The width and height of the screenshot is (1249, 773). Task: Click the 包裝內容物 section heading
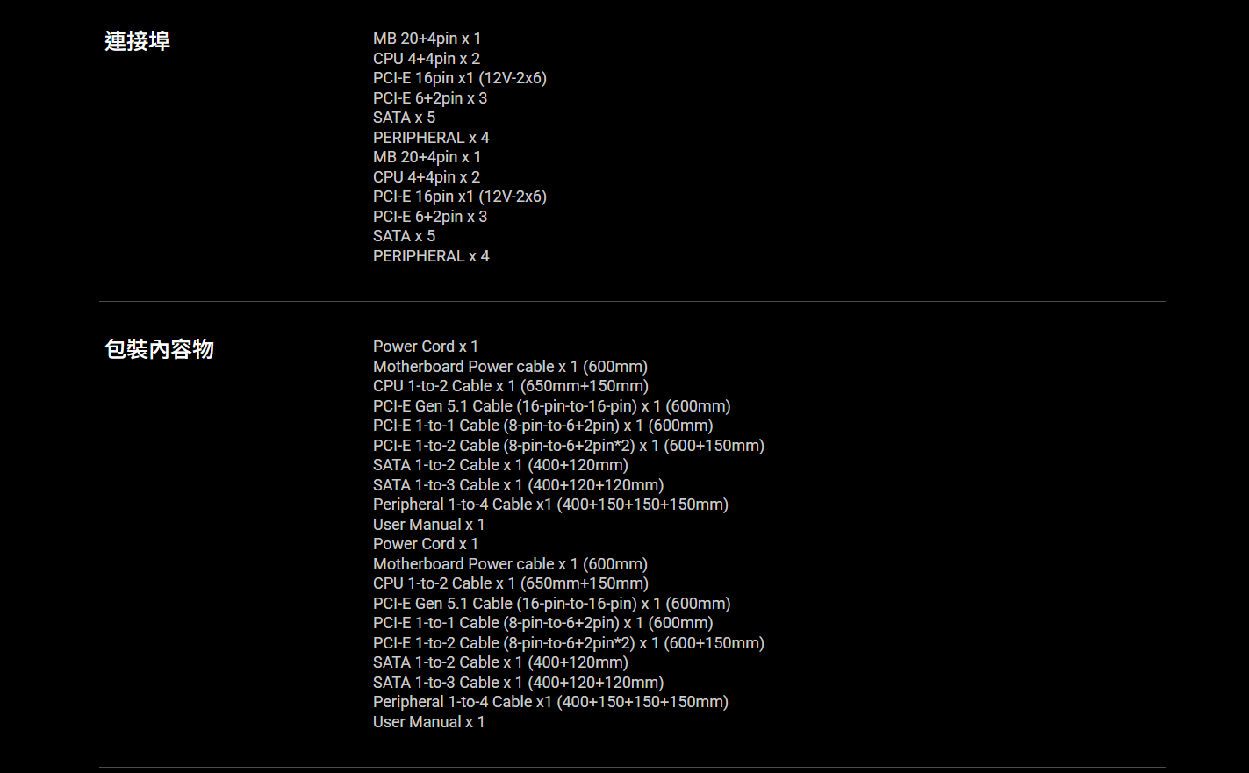[159, 349]
